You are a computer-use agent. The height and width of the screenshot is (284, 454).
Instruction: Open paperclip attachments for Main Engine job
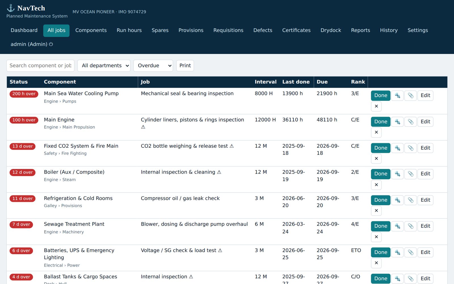click(x=410, y=122)
